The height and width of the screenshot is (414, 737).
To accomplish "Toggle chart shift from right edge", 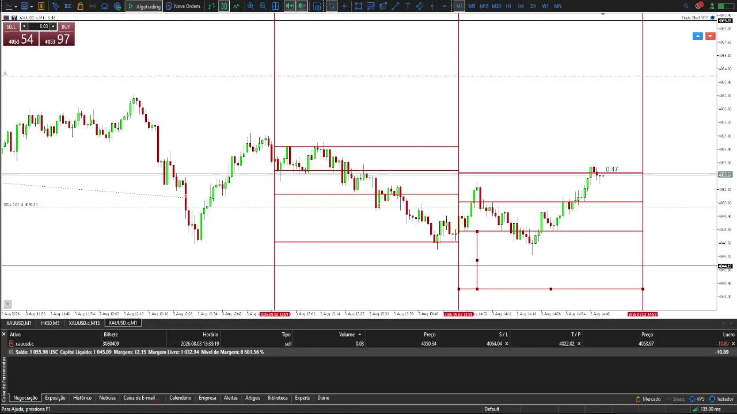I will coord(302,6).
